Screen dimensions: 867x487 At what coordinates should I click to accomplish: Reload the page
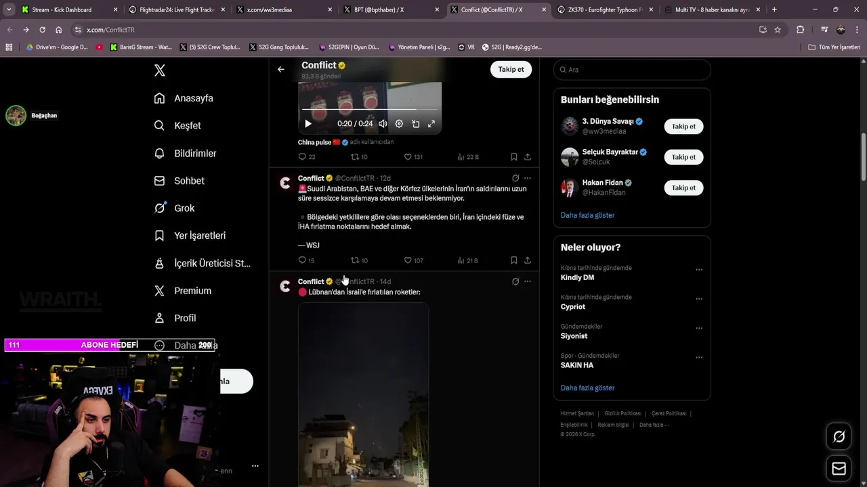point(42,30)
